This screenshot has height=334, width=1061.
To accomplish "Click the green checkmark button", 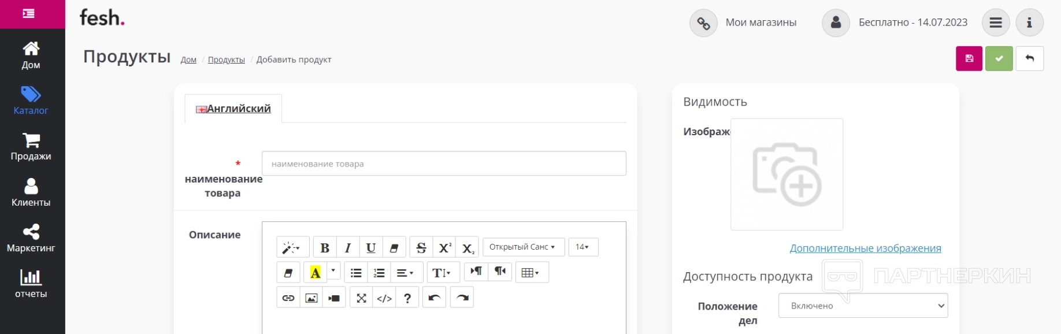I will (999, 58).
